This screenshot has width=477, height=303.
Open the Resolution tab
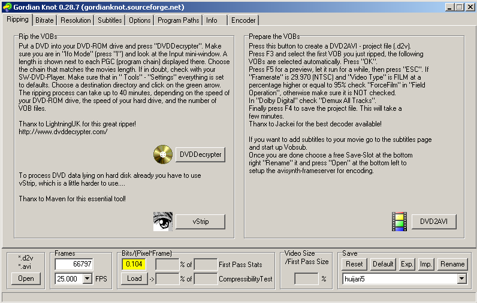76,20
